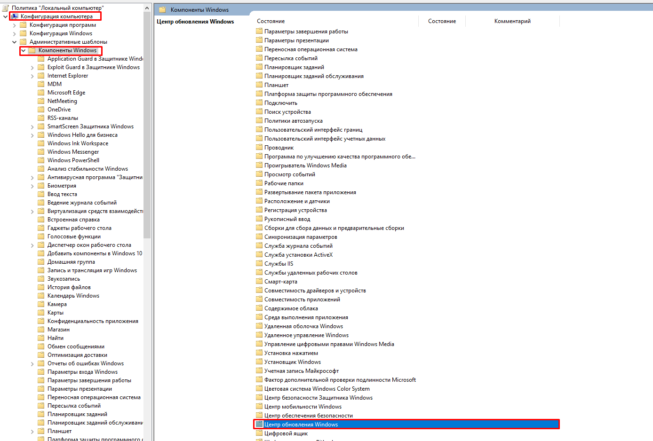The width and height of the screenshot is (653, 441).
Task: Click the Microsoft Edge folder icon
Action: [41, 93]
